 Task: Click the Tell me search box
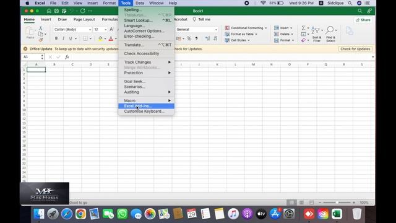pyautogui.click(x=202, y=19)
